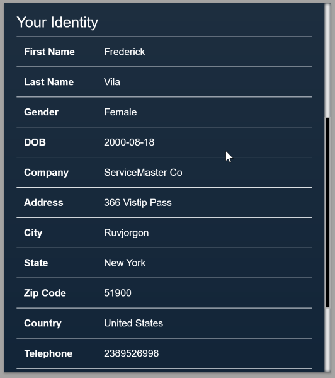Viewport: 335px width, 378px height.
Task: Click the Gender field label
Action: [41, 112]
